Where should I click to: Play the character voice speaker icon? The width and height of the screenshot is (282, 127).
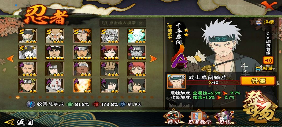click(268, 60)
